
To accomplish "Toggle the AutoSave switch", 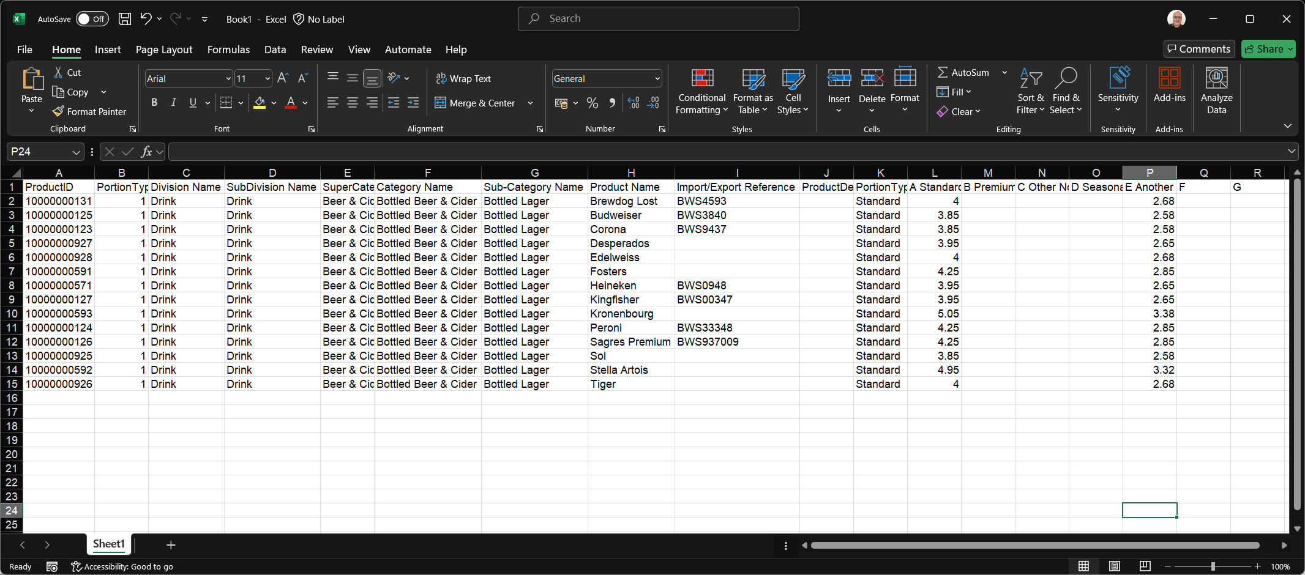I will point(92,19).
